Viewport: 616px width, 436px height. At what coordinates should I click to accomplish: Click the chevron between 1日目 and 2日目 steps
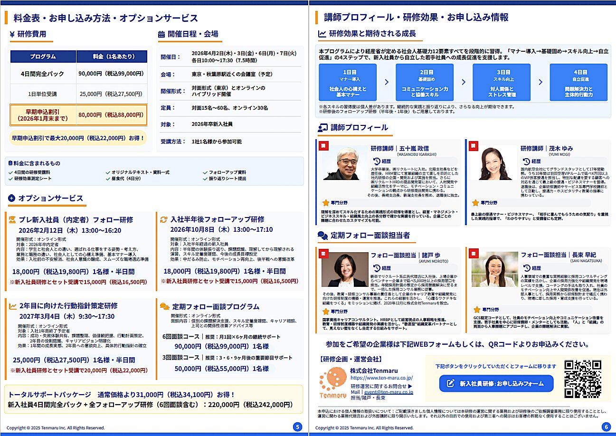coord(386,82)
